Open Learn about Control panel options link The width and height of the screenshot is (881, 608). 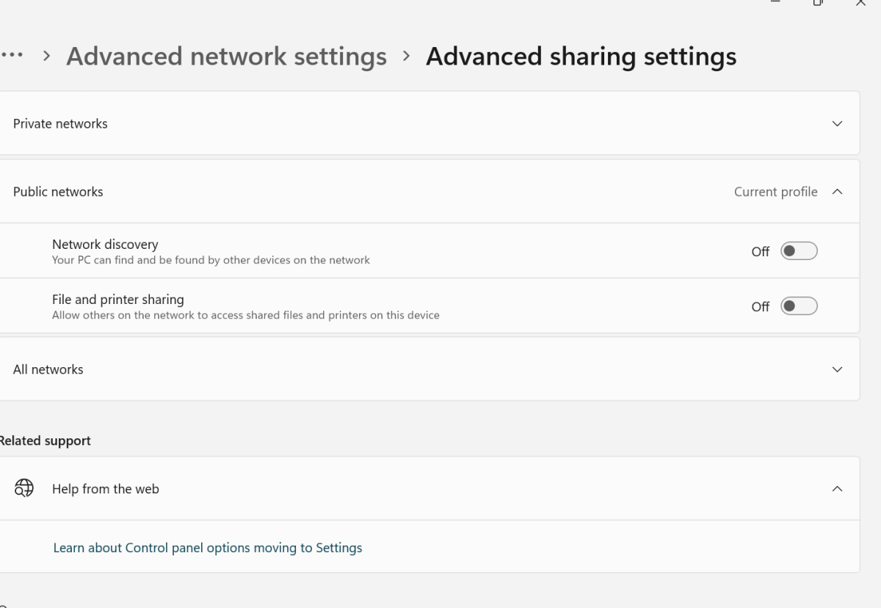tap(208, 548)
